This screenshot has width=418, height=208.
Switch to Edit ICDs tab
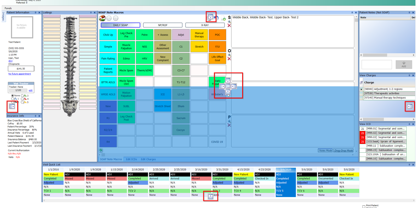(131, 159)
